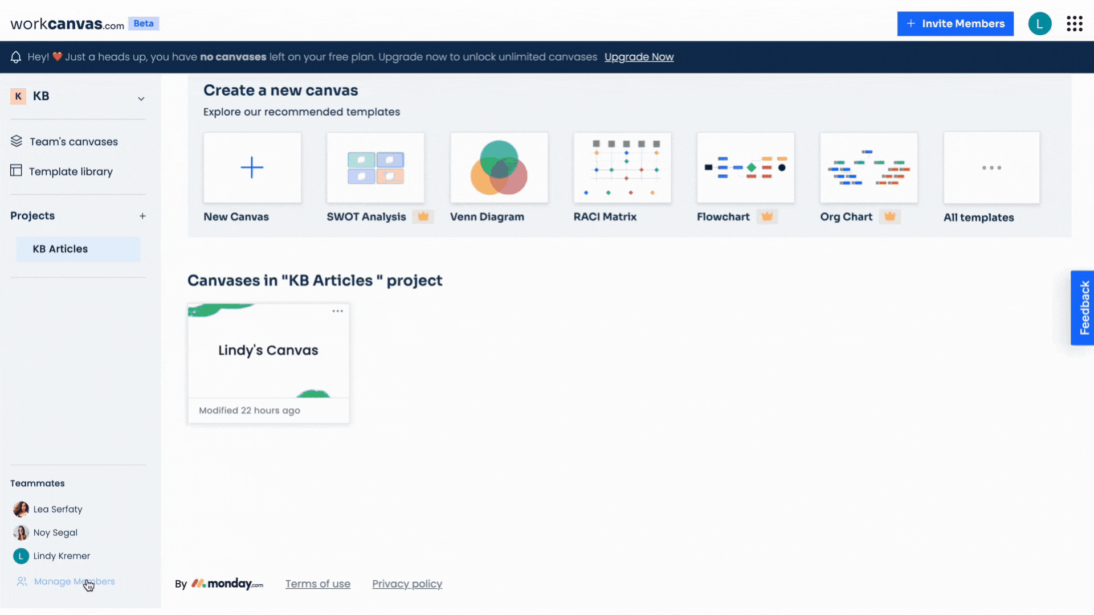The image size is (1094, 615).
Task: Select the KB Articles project
Action: pyautogui.click(x=60, y=249)
